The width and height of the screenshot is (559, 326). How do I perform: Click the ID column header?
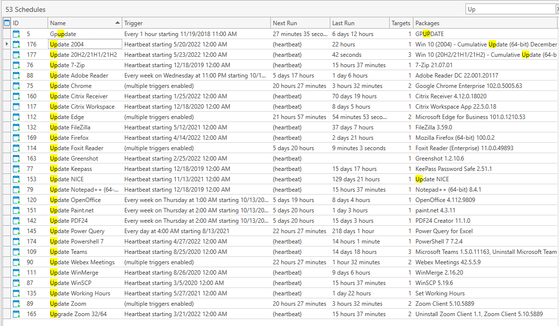point(30,23)
